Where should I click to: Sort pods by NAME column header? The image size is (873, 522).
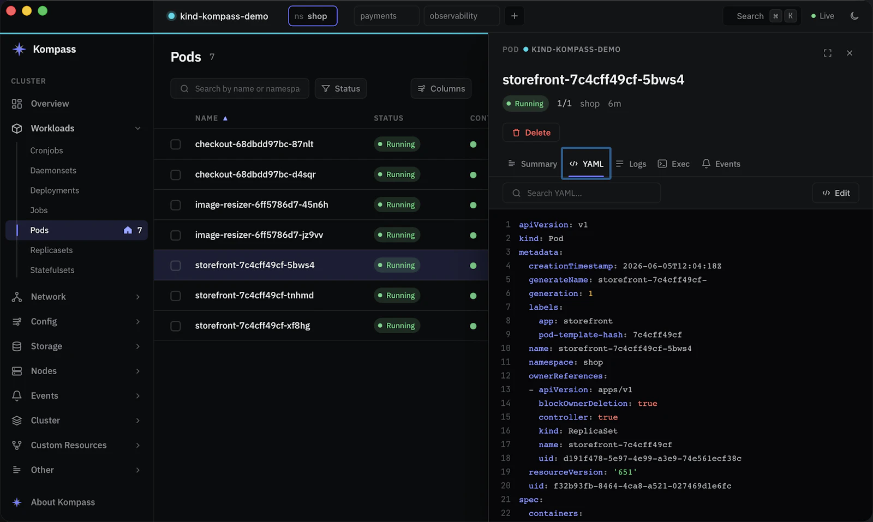tap(211, 118)
